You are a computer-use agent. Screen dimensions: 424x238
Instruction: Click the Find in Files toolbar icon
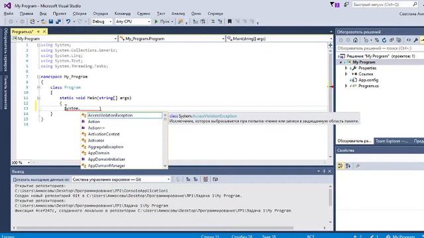(180, 21)
